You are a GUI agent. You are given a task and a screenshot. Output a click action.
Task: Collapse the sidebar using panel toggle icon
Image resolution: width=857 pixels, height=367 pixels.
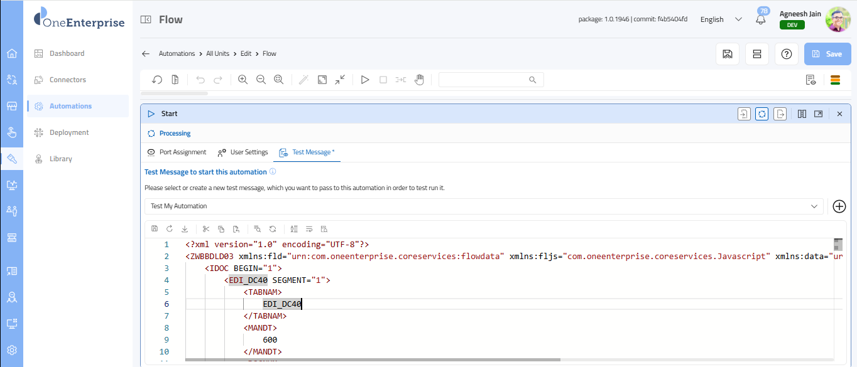[x=146, y=19]
